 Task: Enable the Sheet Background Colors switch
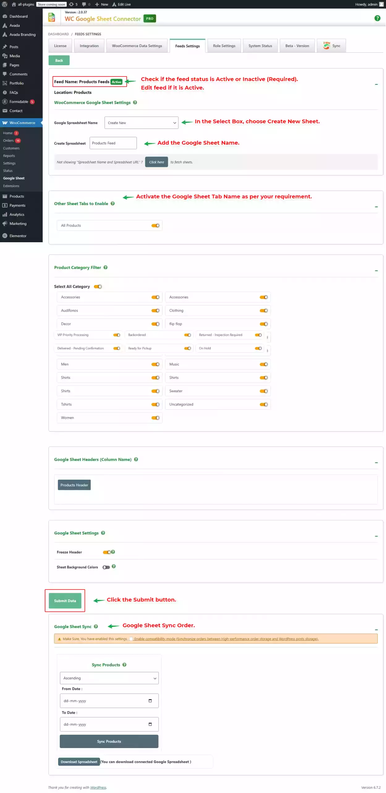coord(106,567)
